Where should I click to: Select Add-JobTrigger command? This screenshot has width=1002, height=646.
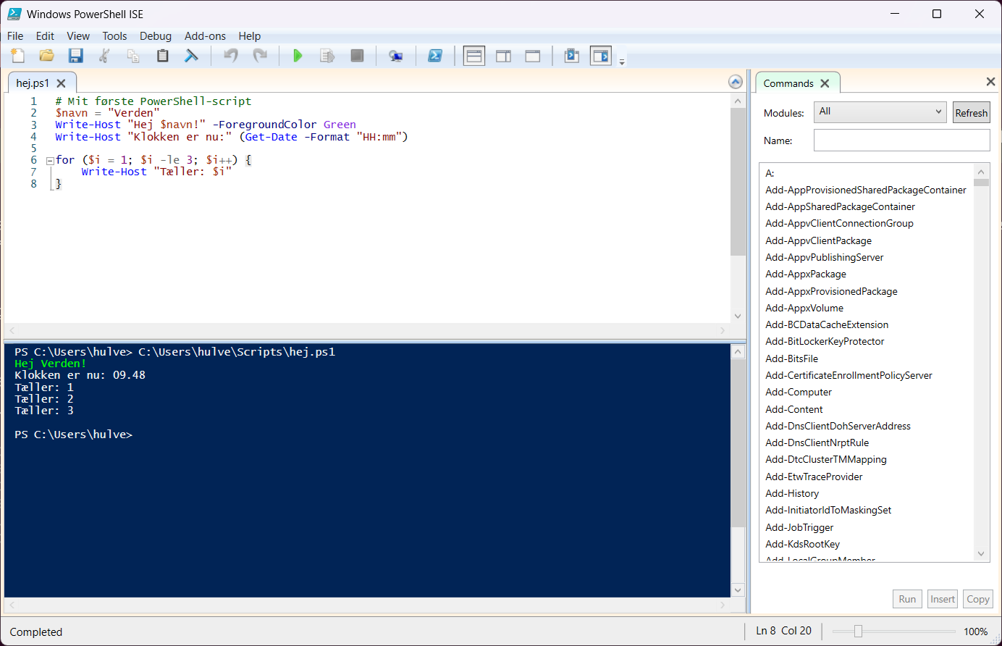pyautogui.click(x=799, y=527)
